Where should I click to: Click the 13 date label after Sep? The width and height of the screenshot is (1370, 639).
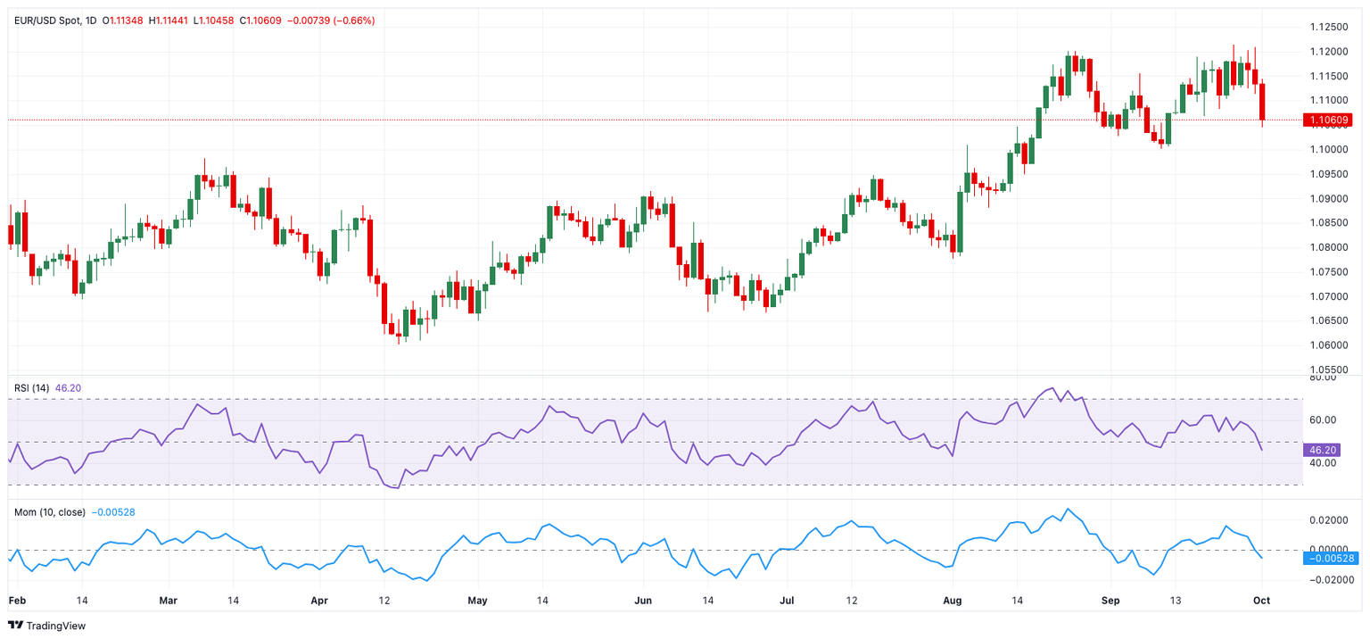(1176, 602)
